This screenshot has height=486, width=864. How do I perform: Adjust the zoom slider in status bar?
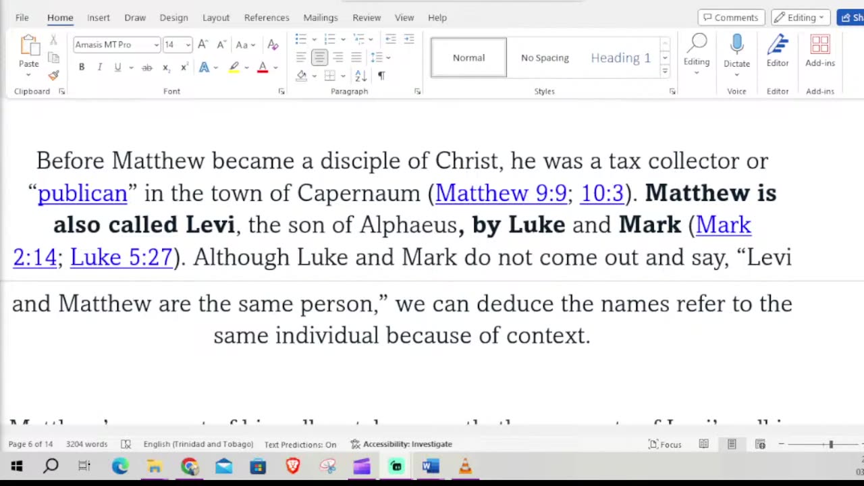[831, 444]
